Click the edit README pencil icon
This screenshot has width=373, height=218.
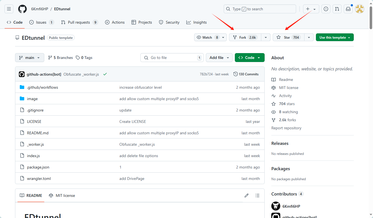tap(247, 195)
